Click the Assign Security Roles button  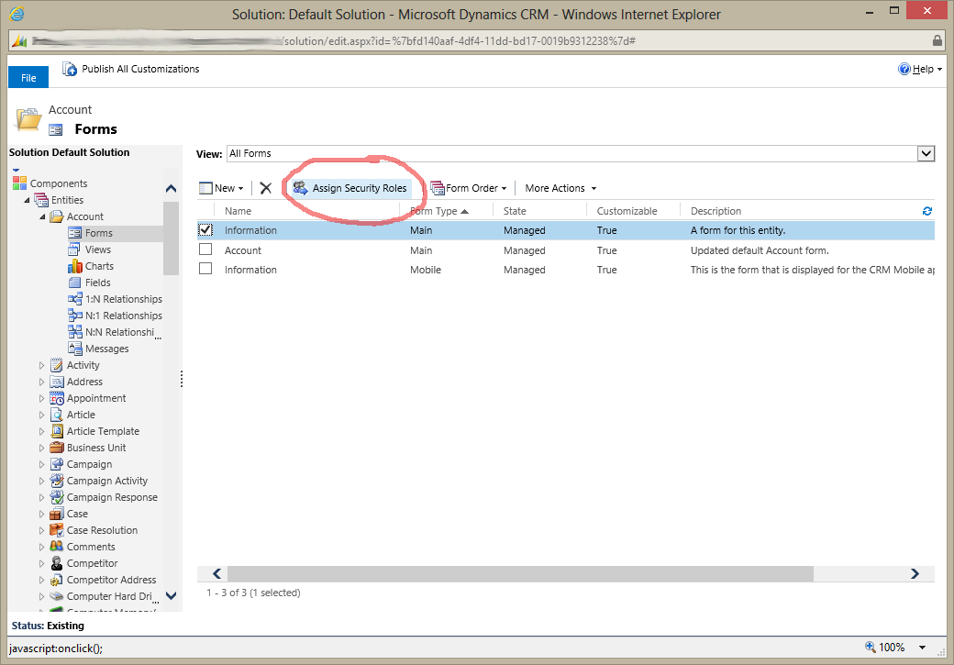[x=349, y=188]
